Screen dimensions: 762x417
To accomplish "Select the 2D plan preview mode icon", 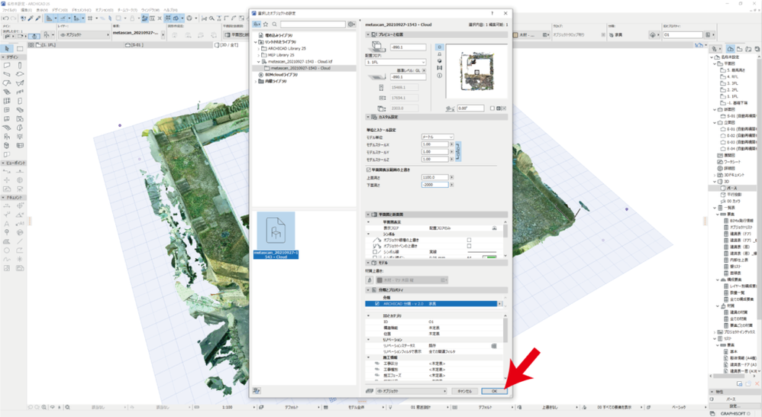I will tap(439, 47).
